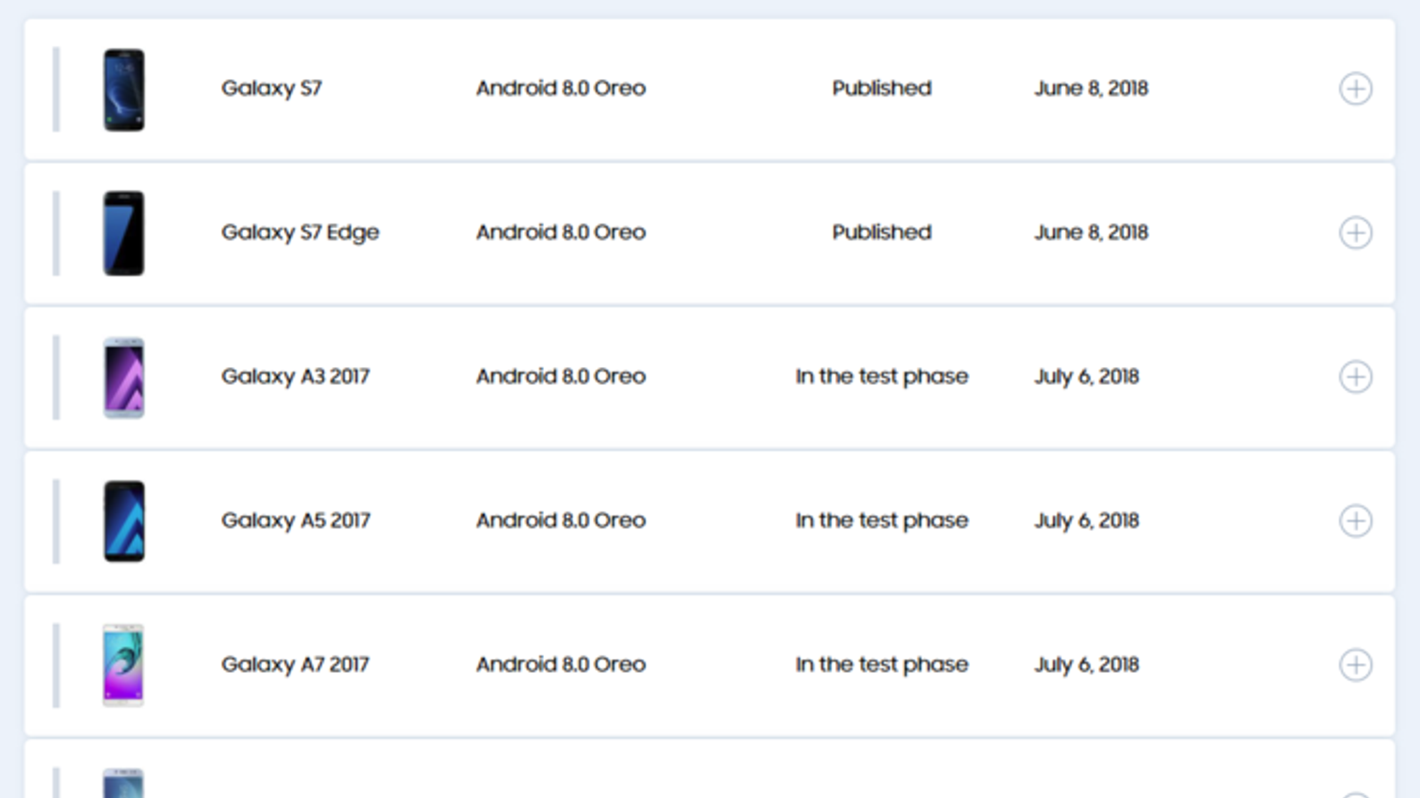The width and height of the screenshot is (1420, 798).
Task: Open the Galaxy S7 Edge device name
Action: click(300, 232)
